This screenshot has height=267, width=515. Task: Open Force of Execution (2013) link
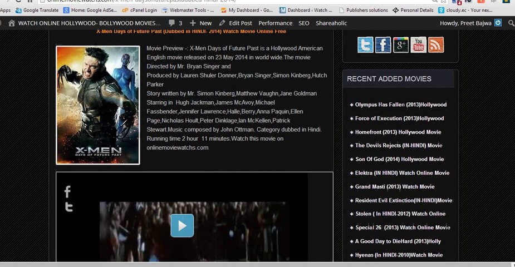click(399, 118)
